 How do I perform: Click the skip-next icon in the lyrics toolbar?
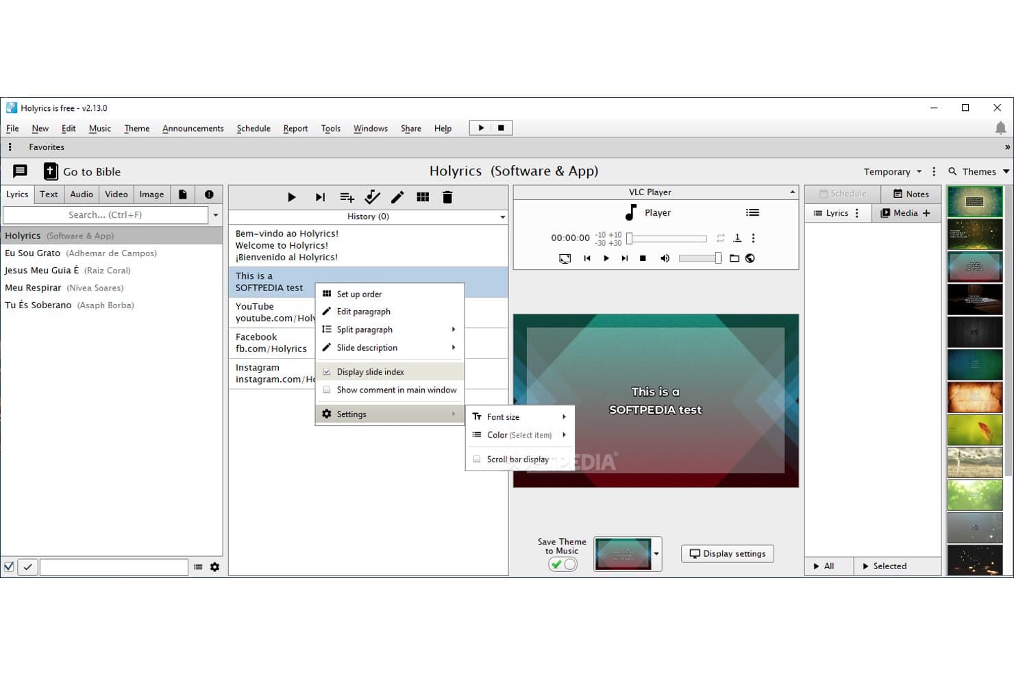320,197
